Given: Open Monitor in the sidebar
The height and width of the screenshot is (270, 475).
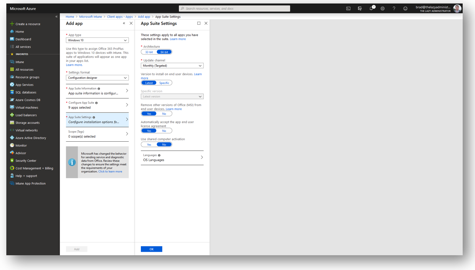Looking at the screenshot, I should click(21, 146).
